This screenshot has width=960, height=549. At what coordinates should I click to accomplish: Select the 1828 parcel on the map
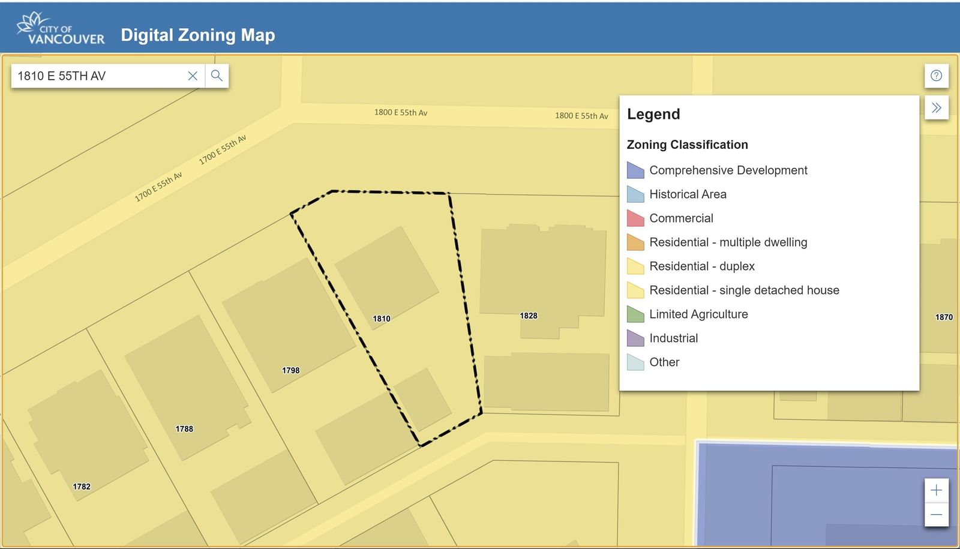pos(529,316)
